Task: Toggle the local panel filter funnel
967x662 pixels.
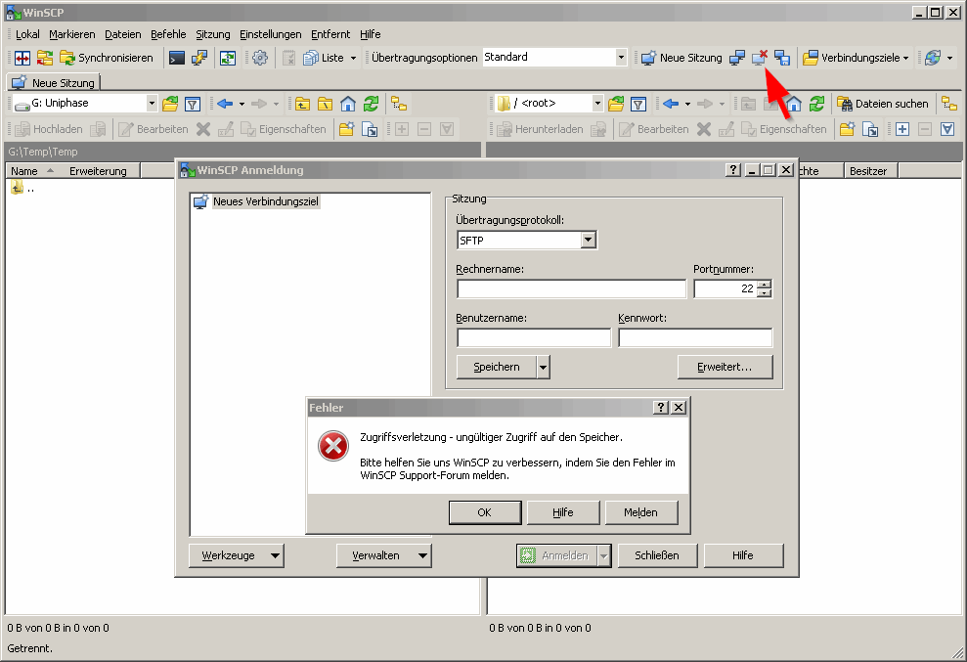Action: (192, 103)
